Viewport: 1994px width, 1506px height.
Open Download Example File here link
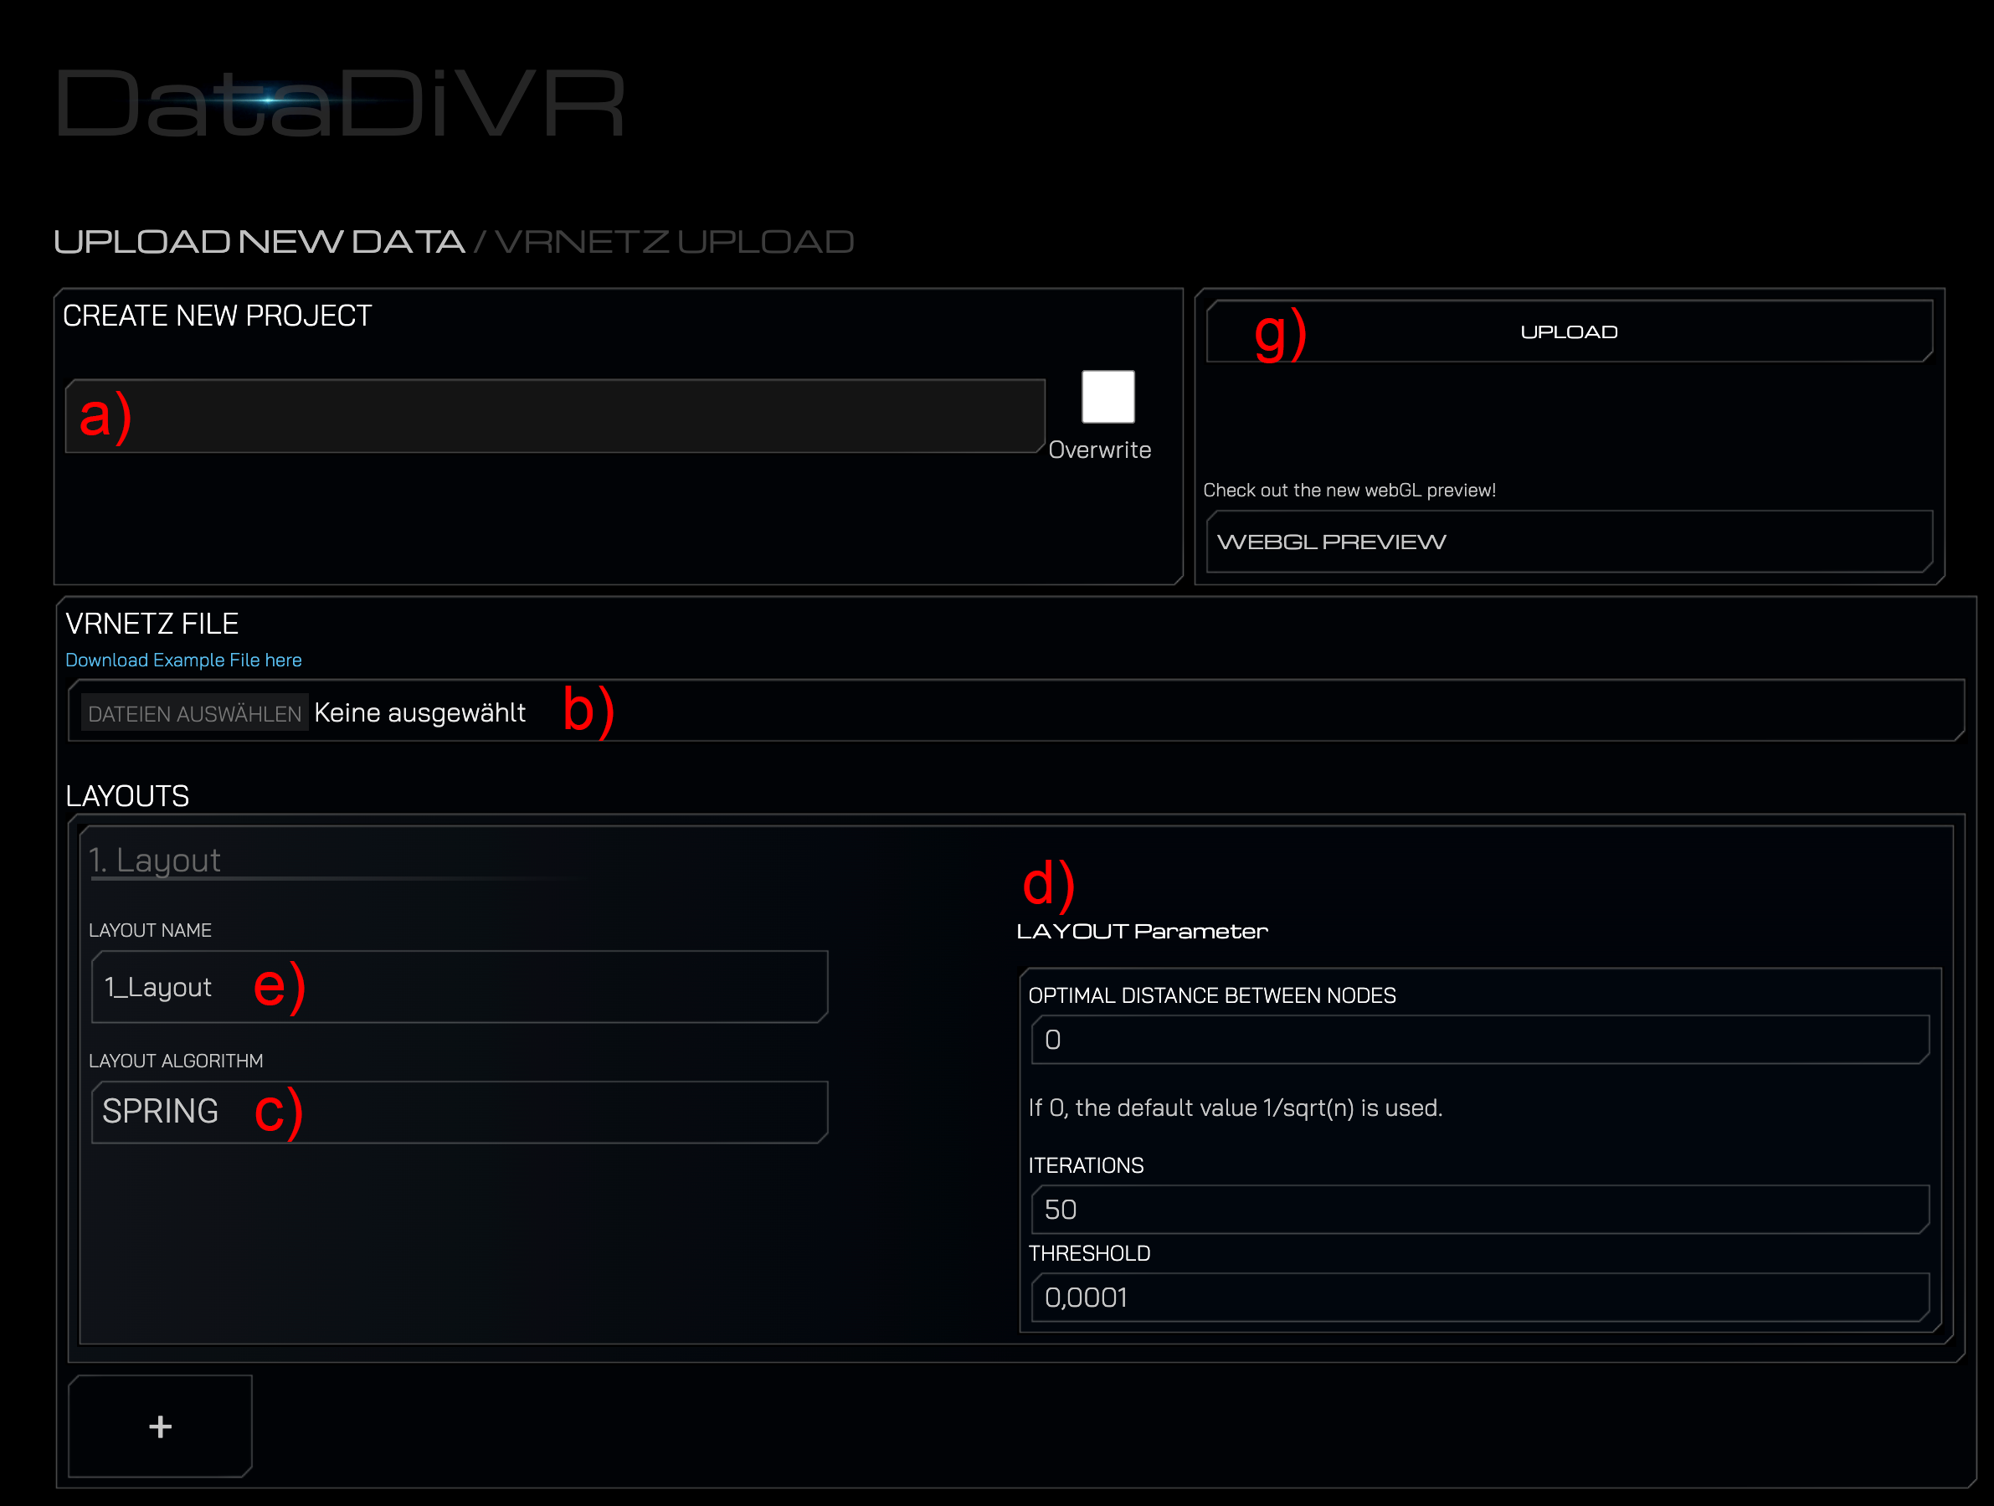[183, 660]
